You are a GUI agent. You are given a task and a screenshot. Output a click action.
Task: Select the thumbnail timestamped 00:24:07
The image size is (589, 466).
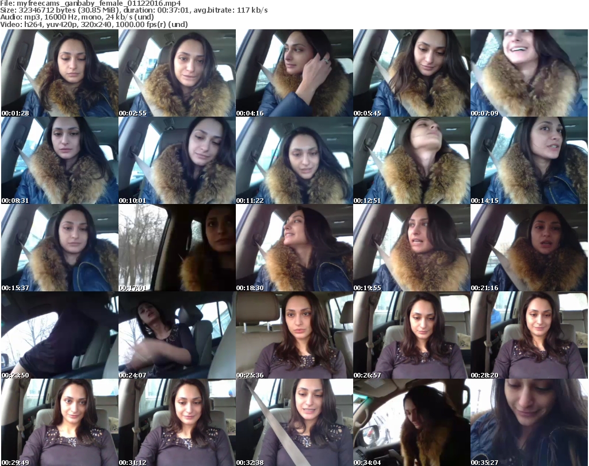pyautogui.click(x=177, y=335)
